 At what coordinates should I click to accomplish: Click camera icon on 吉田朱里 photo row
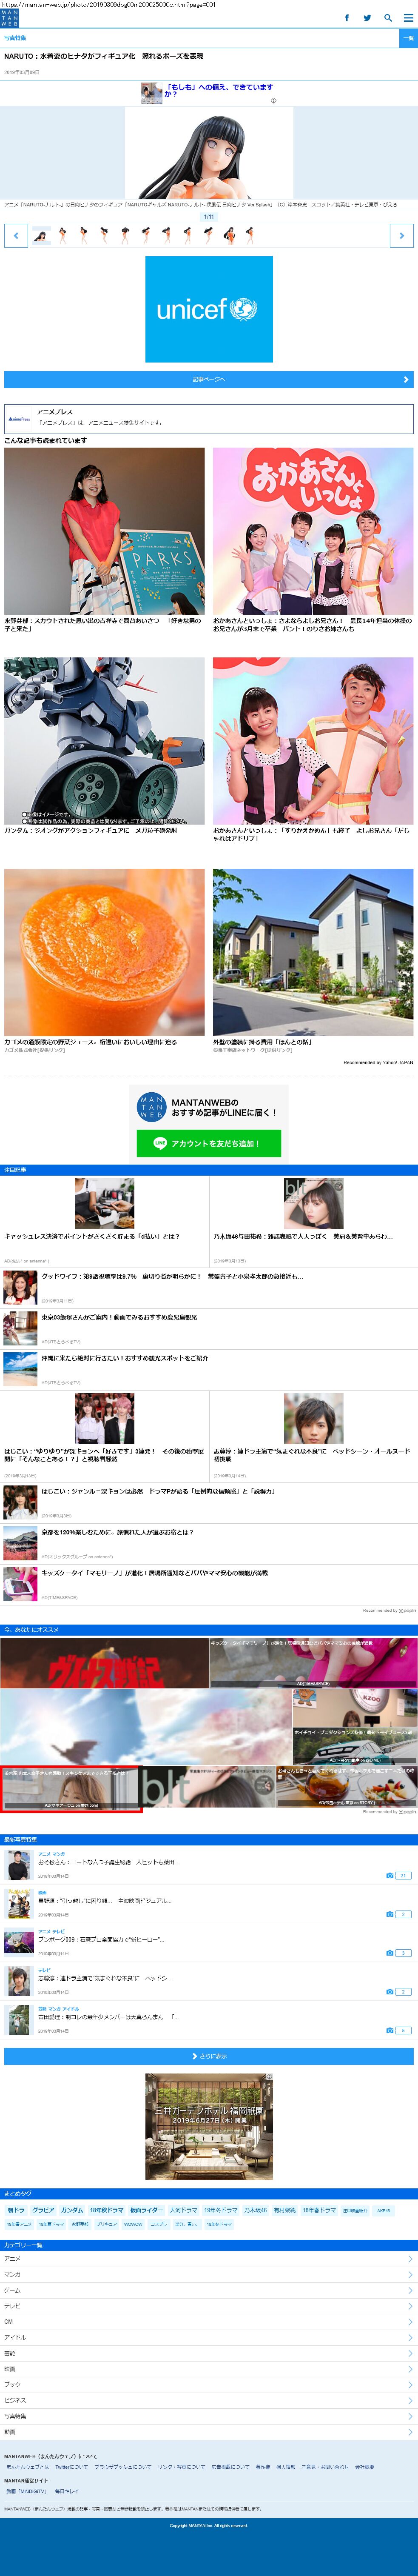[389, 2031]
